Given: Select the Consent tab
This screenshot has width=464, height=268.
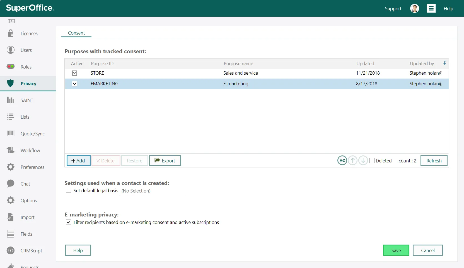Looking at the screenshot, I should click(x=76, y=33).
